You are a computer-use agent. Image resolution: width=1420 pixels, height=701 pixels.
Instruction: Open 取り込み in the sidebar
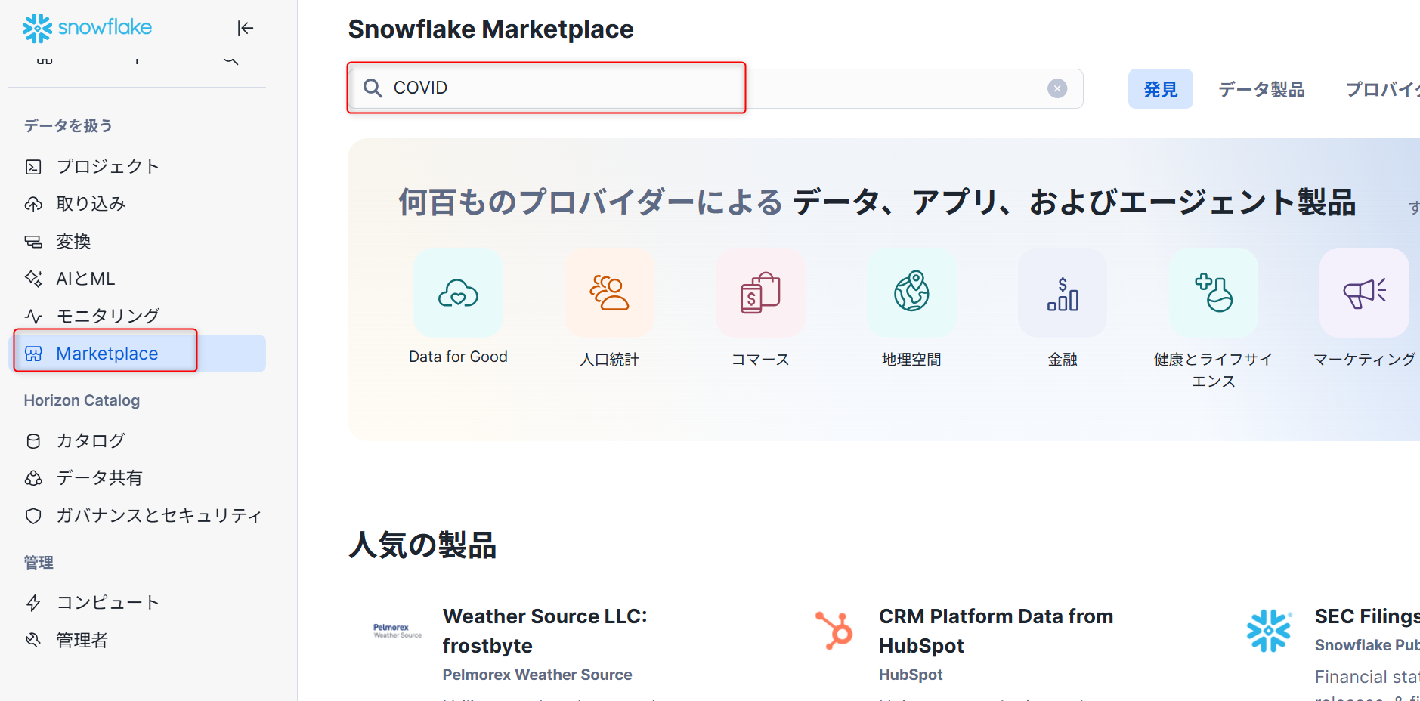pyautogui.click(x=137, y=204)
